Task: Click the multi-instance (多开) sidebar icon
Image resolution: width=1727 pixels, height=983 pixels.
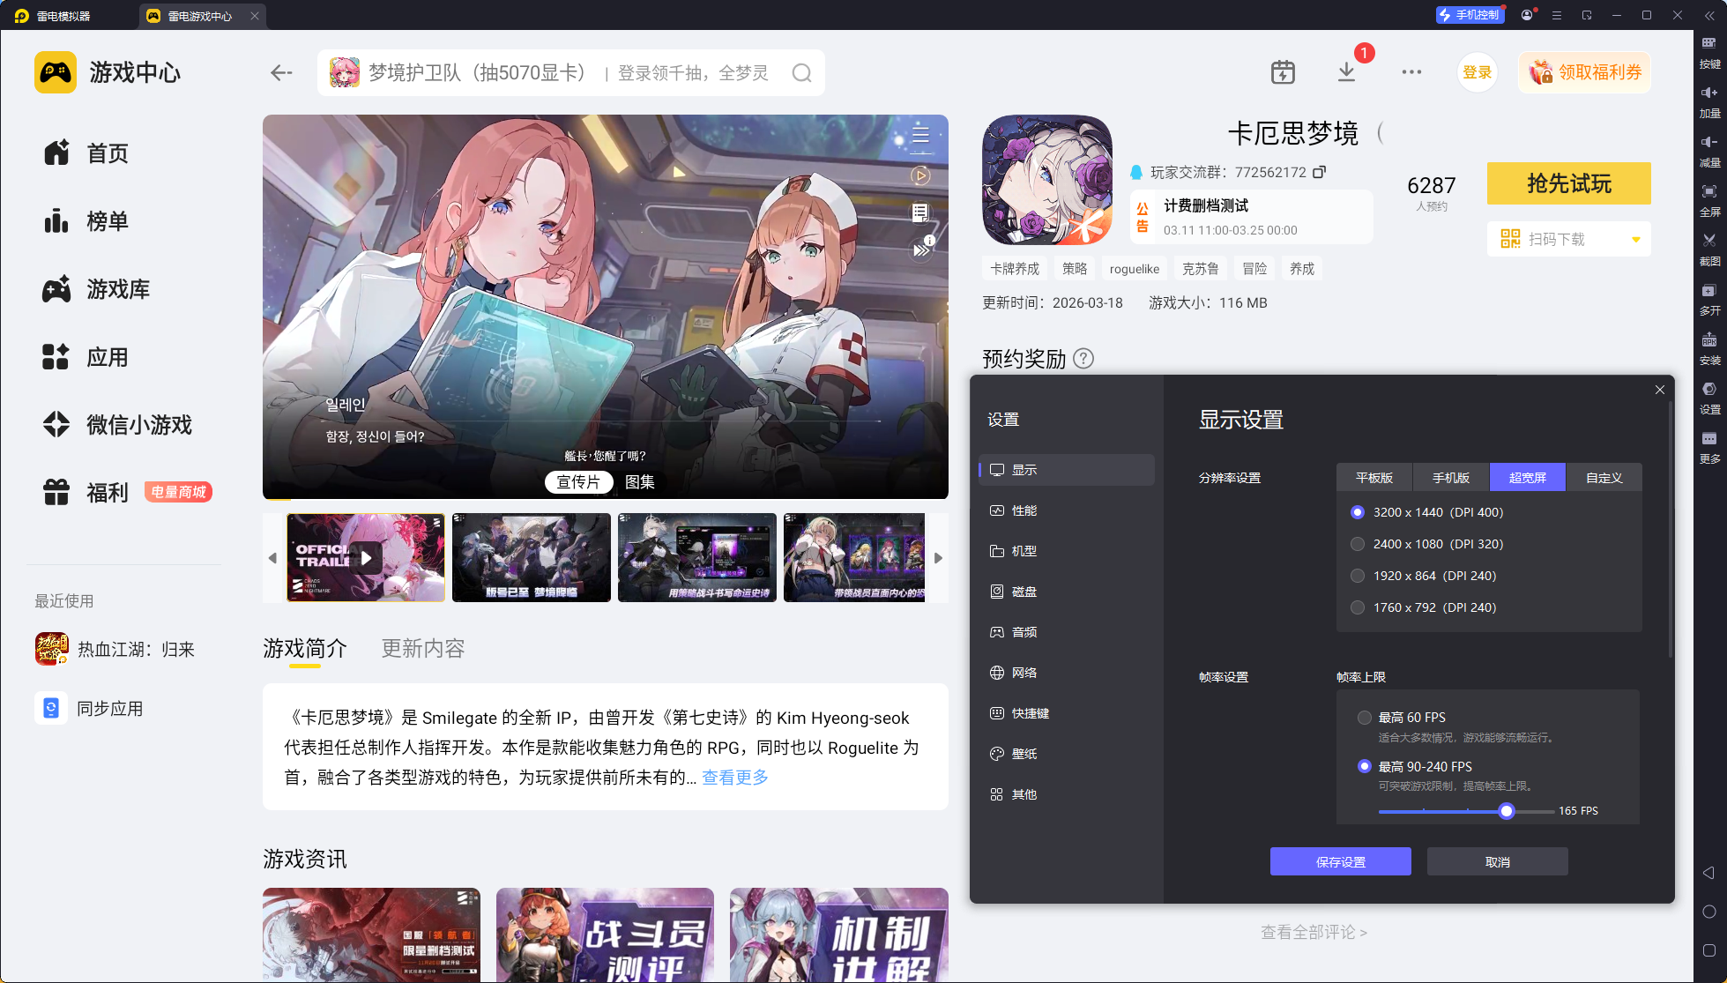Action: [x=1709, y=291]
